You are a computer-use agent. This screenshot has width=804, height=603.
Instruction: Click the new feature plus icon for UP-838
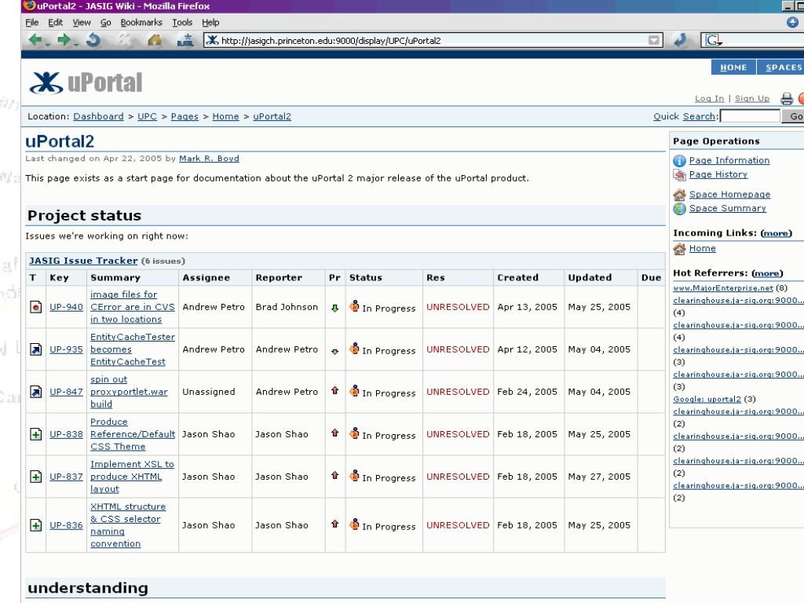tap(35, 434)
